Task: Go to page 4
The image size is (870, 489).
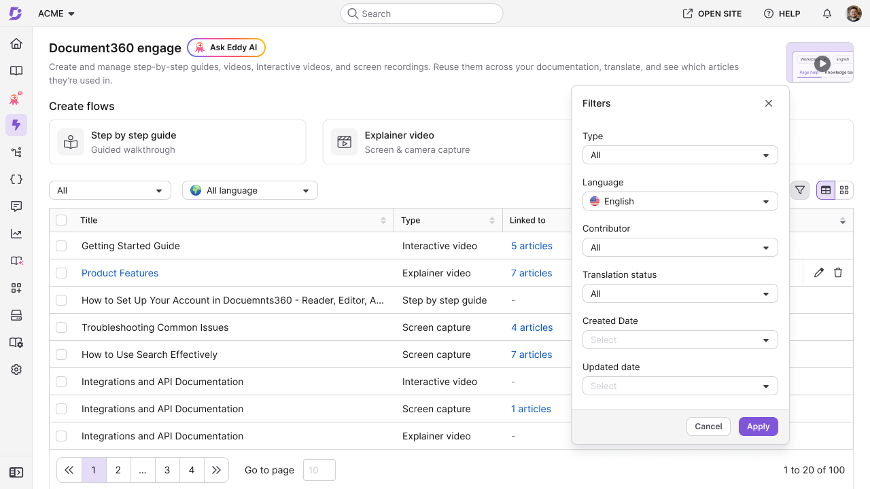Action: pyautogui.click(x=192, y=470)
